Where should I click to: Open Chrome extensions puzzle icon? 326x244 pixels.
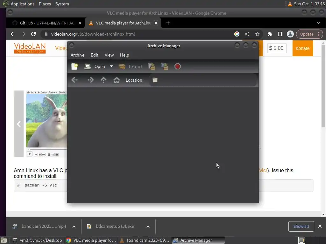pyautogui.click(x=270, y=34)
